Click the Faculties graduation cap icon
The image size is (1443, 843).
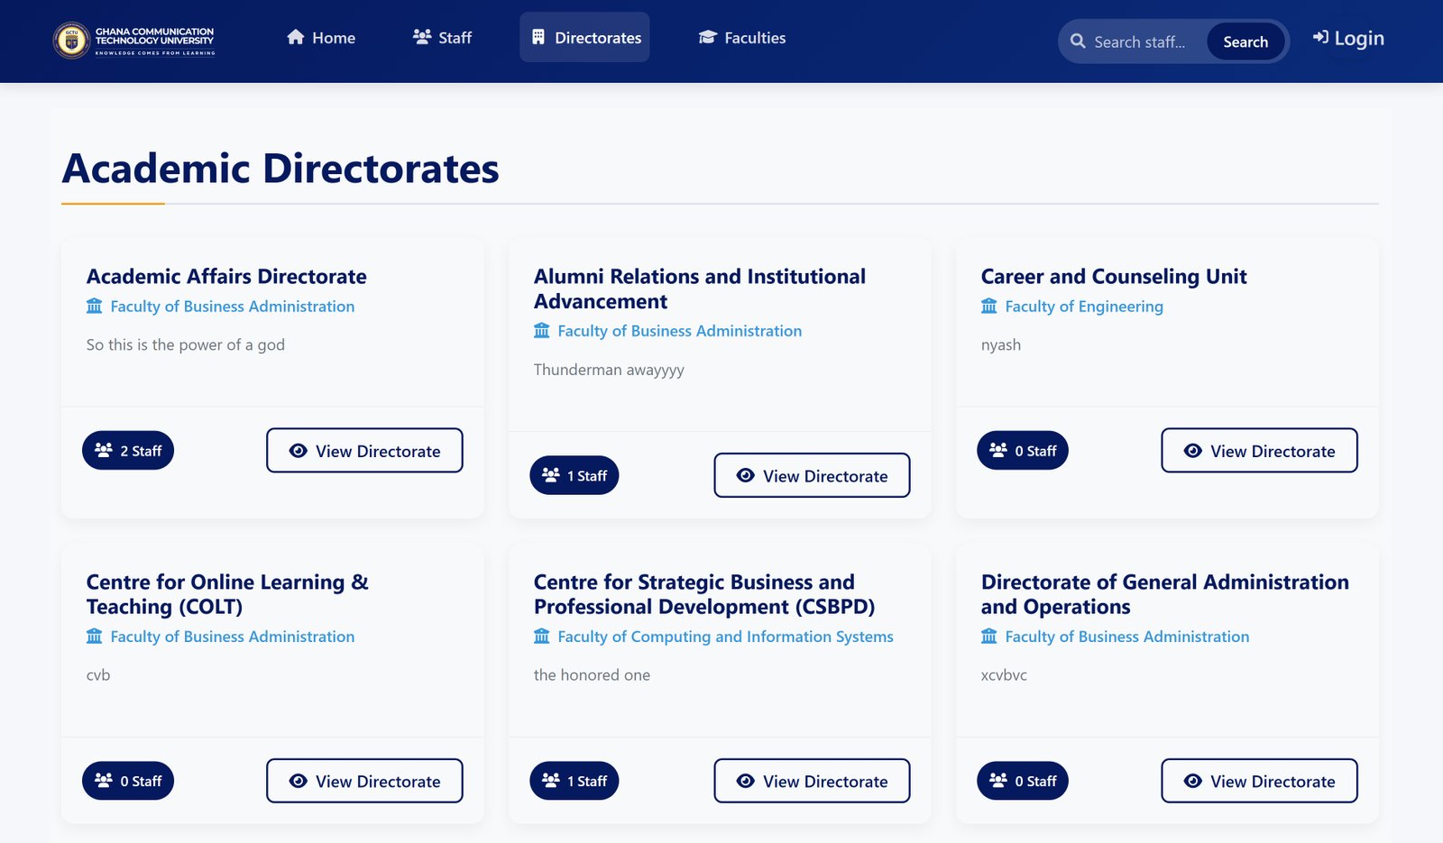point(708,38)
